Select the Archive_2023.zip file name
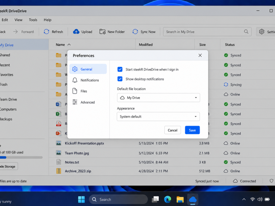The height and width of the screenshot is (206, 275). (78, 171)
